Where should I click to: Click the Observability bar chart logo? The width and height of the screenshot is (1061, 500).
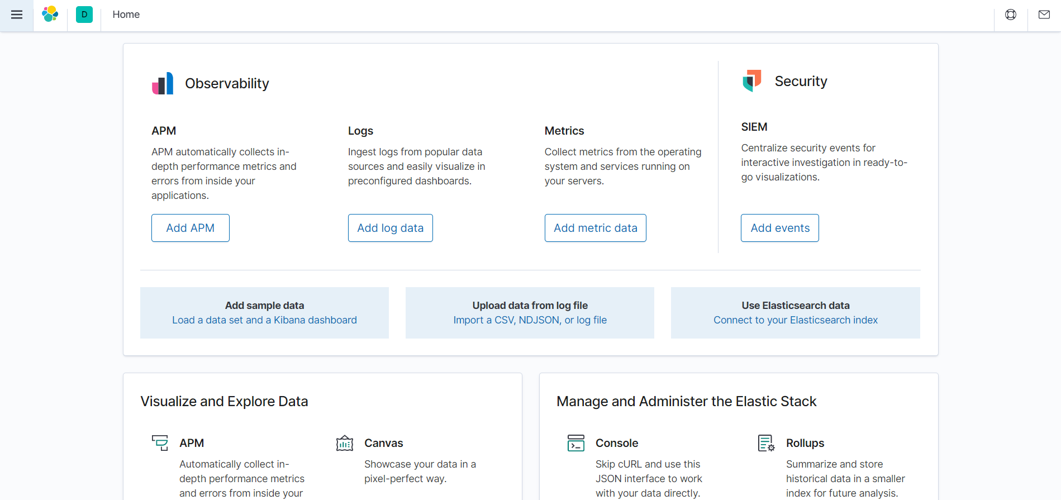(x=163, y=83)
